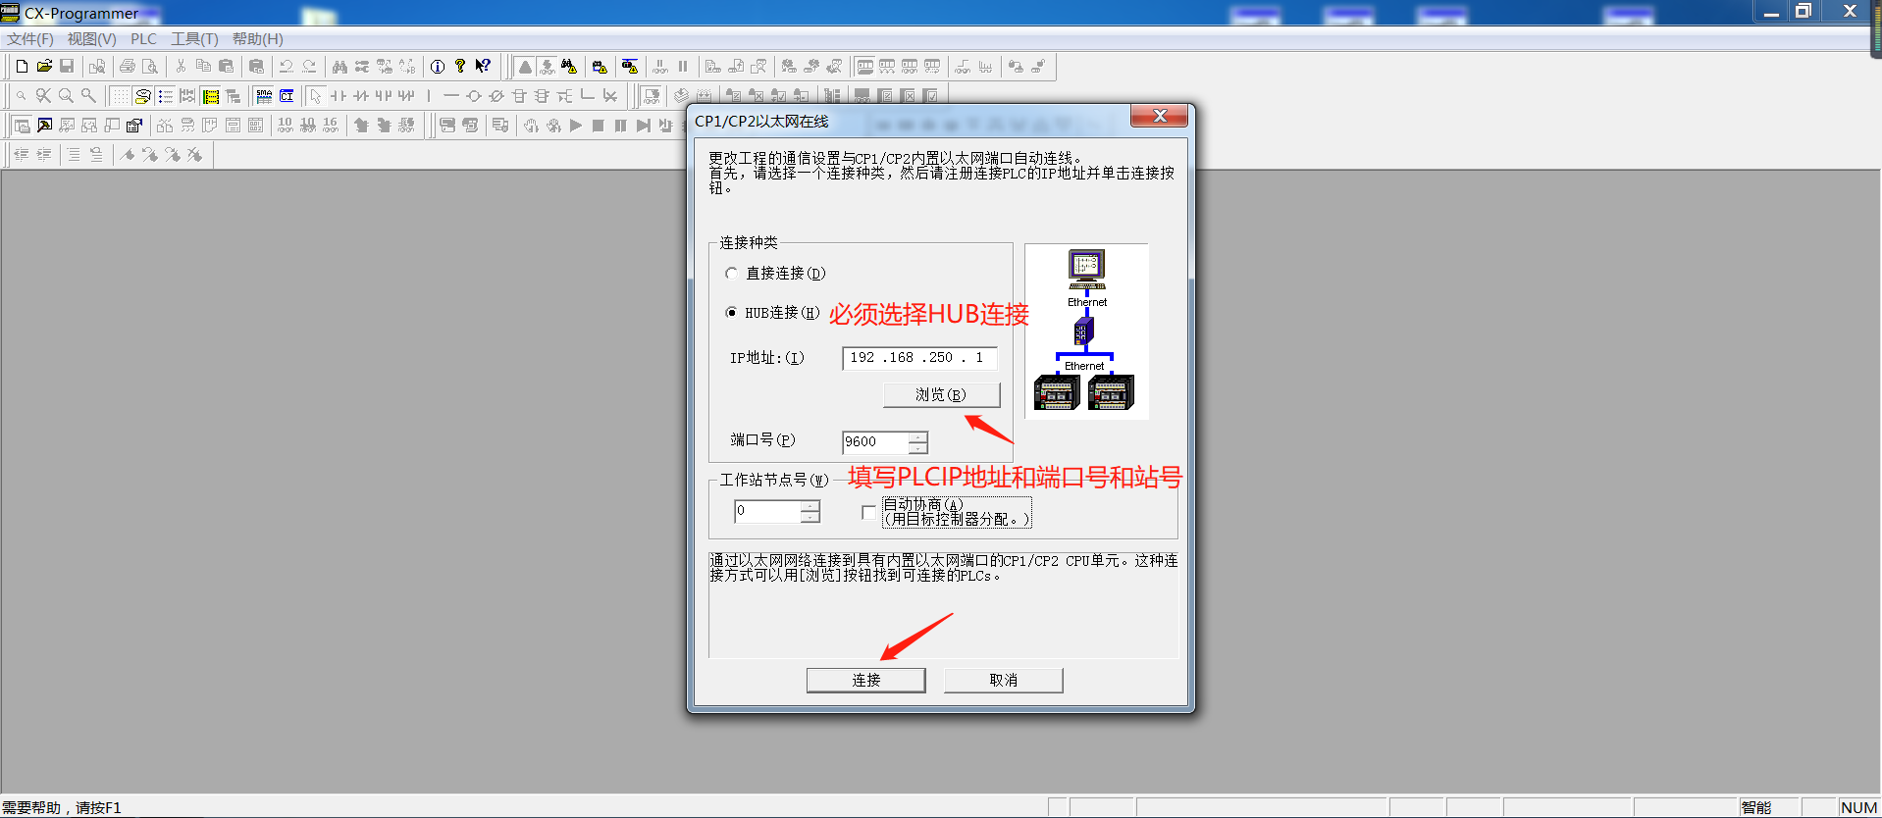Minimize the CX-Programmer window

point(1771,12)
